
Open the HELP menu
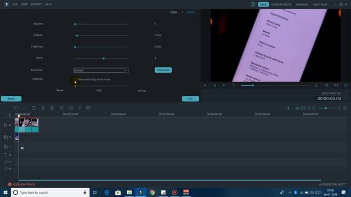48,4
